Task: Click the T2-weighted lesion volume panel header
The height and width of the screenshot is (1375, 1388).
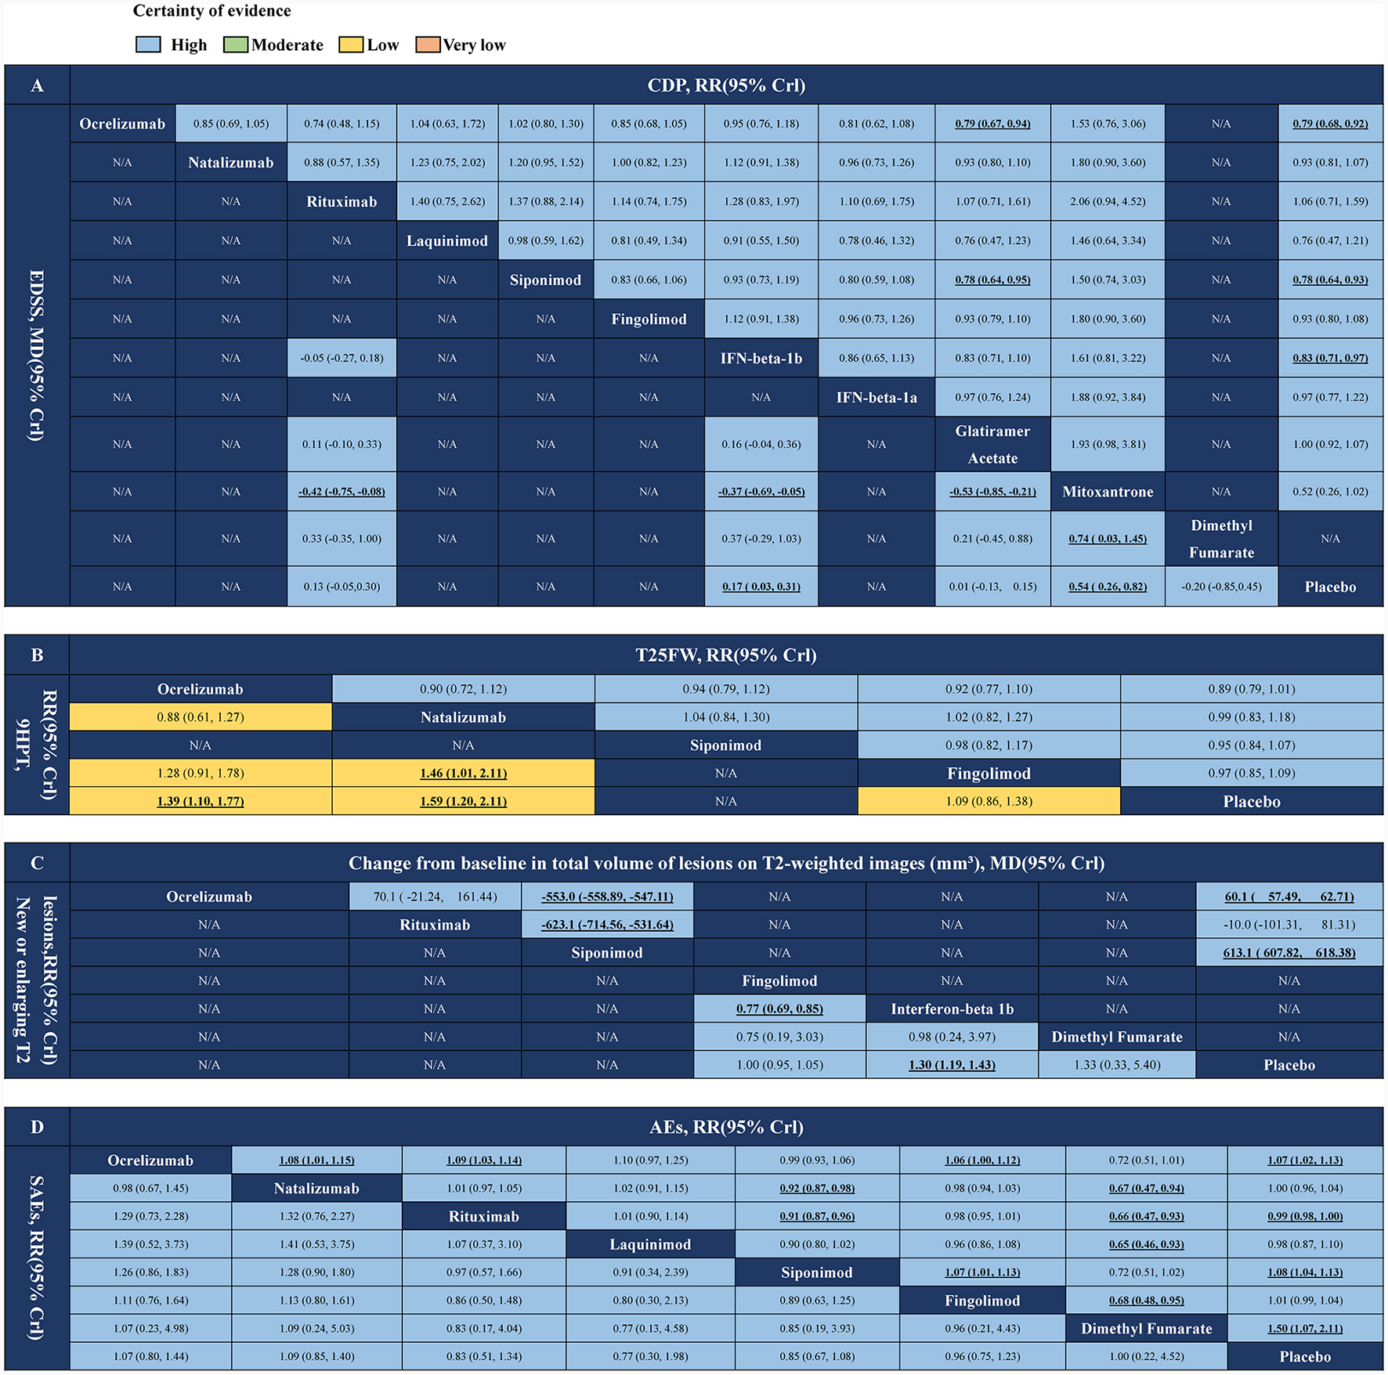Action: 725,863
